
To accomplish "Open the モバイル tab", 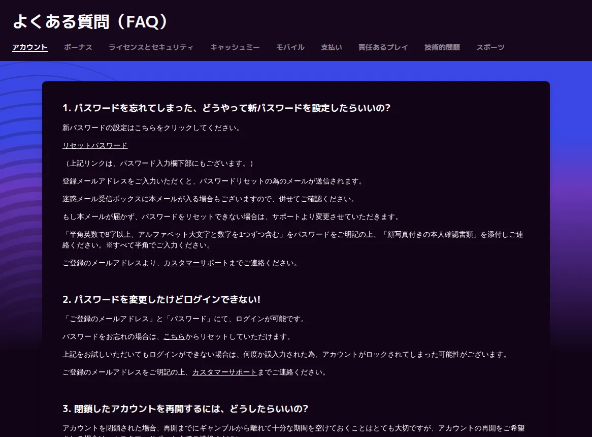I will point(290,47).
